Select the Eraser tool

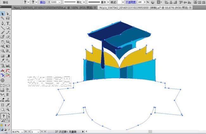click(x=8, y=37)
